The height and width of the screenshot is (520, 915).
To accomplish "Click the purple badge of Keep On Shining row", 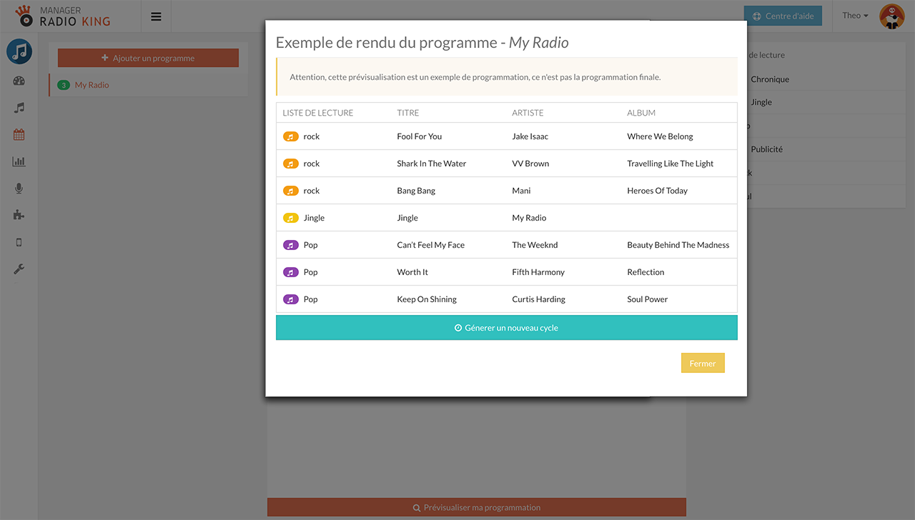I will (291, 299).
